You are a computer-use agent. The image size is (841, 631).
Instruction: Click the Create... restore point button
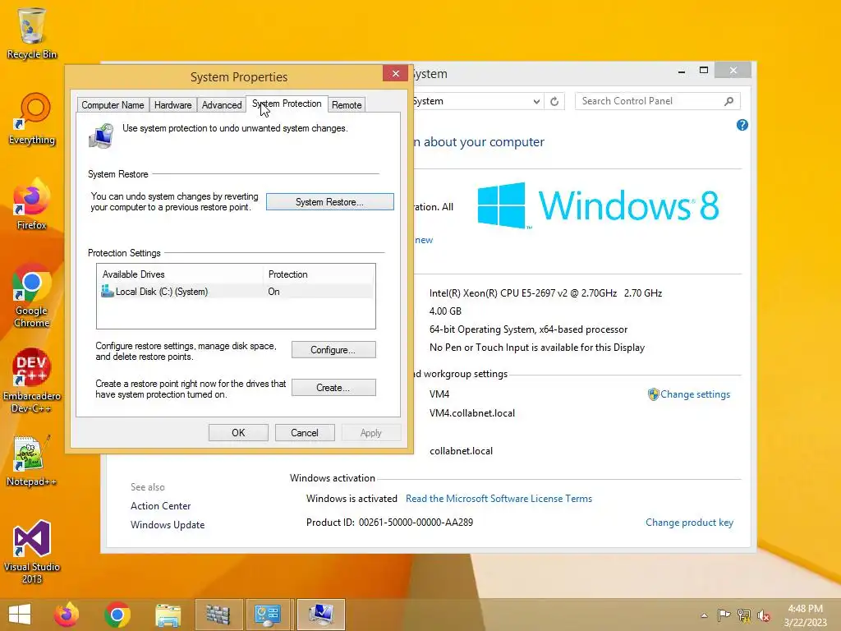point(333,388)
